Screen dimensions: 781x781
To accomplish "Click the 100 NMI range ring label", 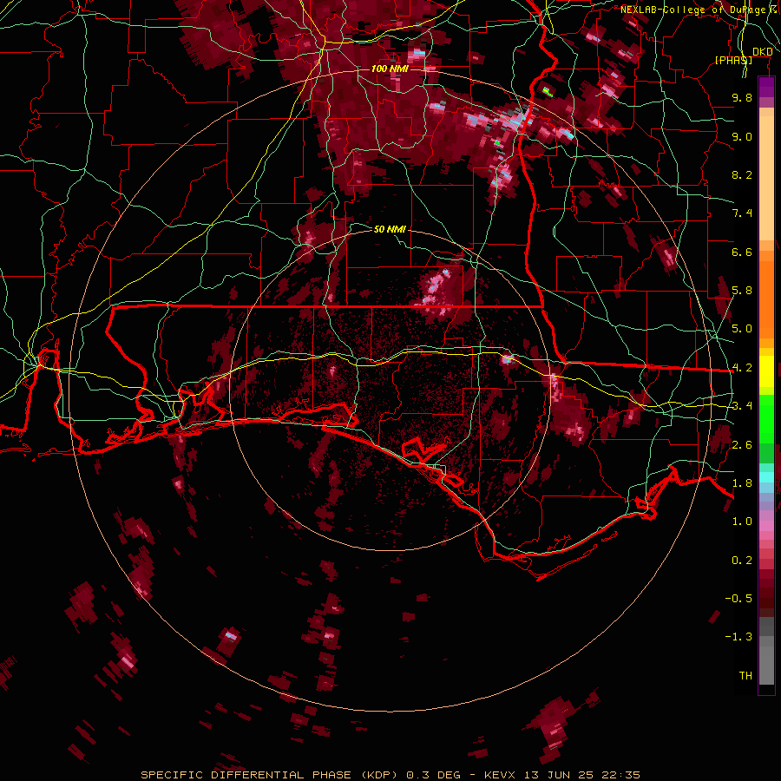I will point(390,69).
